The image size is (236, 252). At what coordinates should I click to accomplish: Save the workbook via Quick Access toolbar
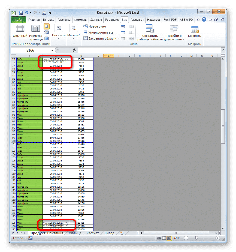coord(20,13)
